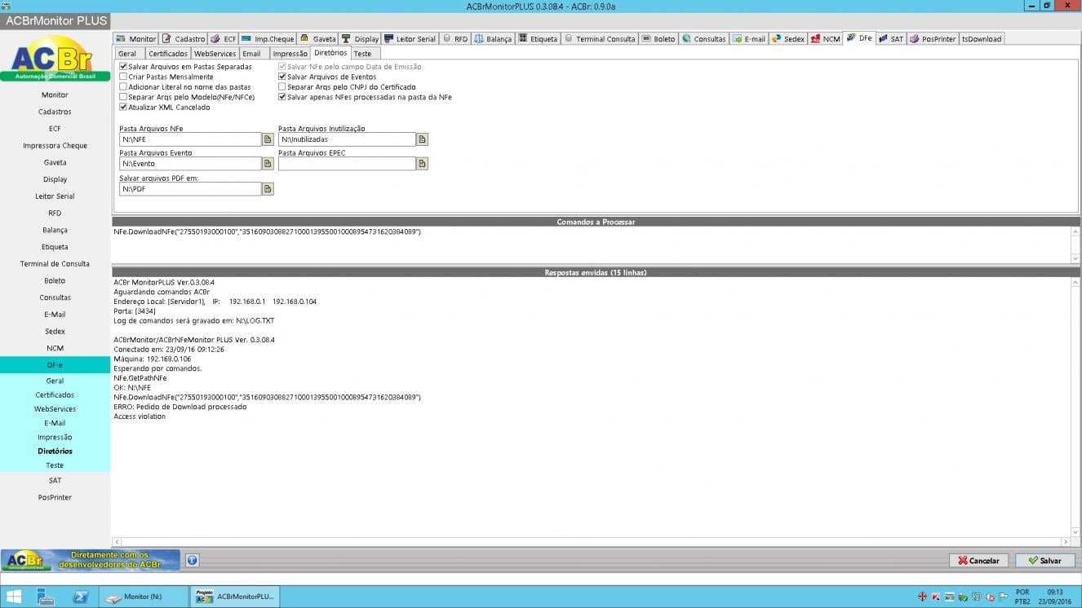1082x608 pixels.
Task: Click the 'Access violation' log line
Action: pyautogui.click(x=140, y=416)
